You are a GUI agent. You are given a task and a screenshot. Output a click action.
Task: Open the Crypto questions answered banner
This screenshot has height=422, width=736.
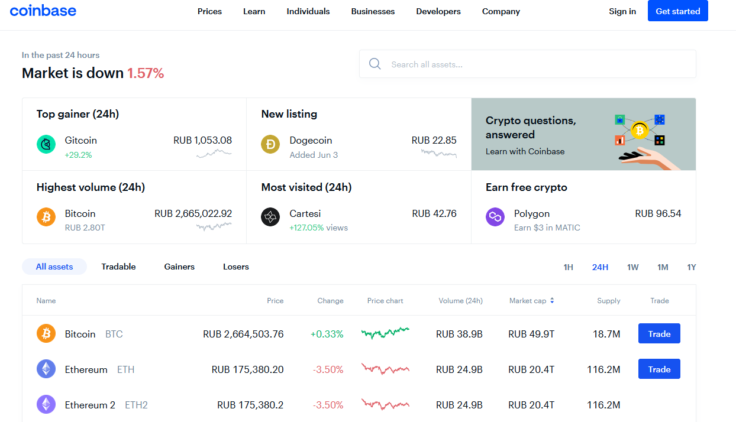click(x=583, y=134)
